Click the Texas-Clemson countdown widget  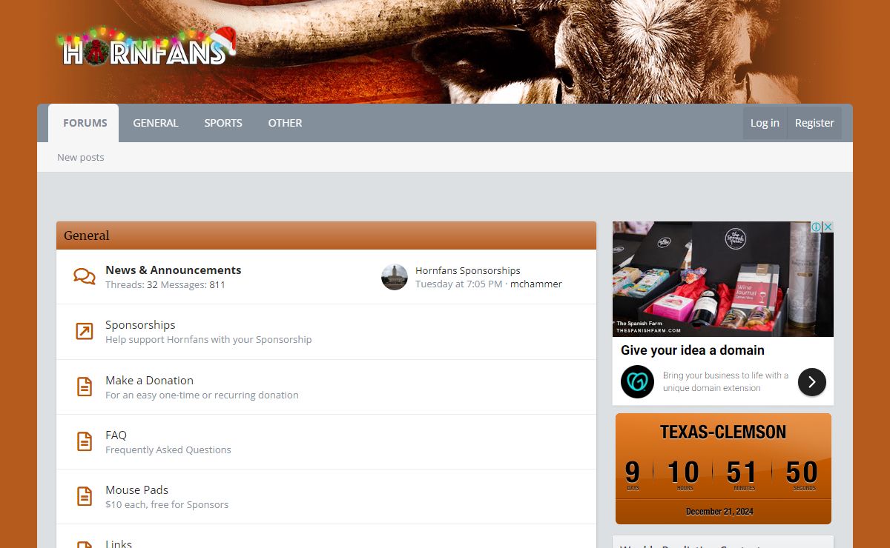click(x=723, y=469)
